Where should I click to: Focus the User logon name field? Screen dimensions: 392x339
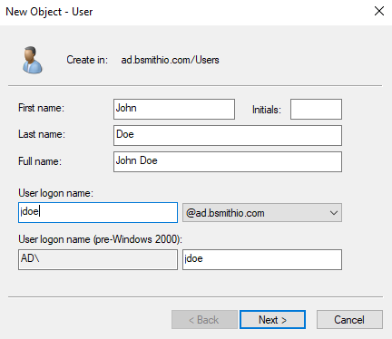98,212
